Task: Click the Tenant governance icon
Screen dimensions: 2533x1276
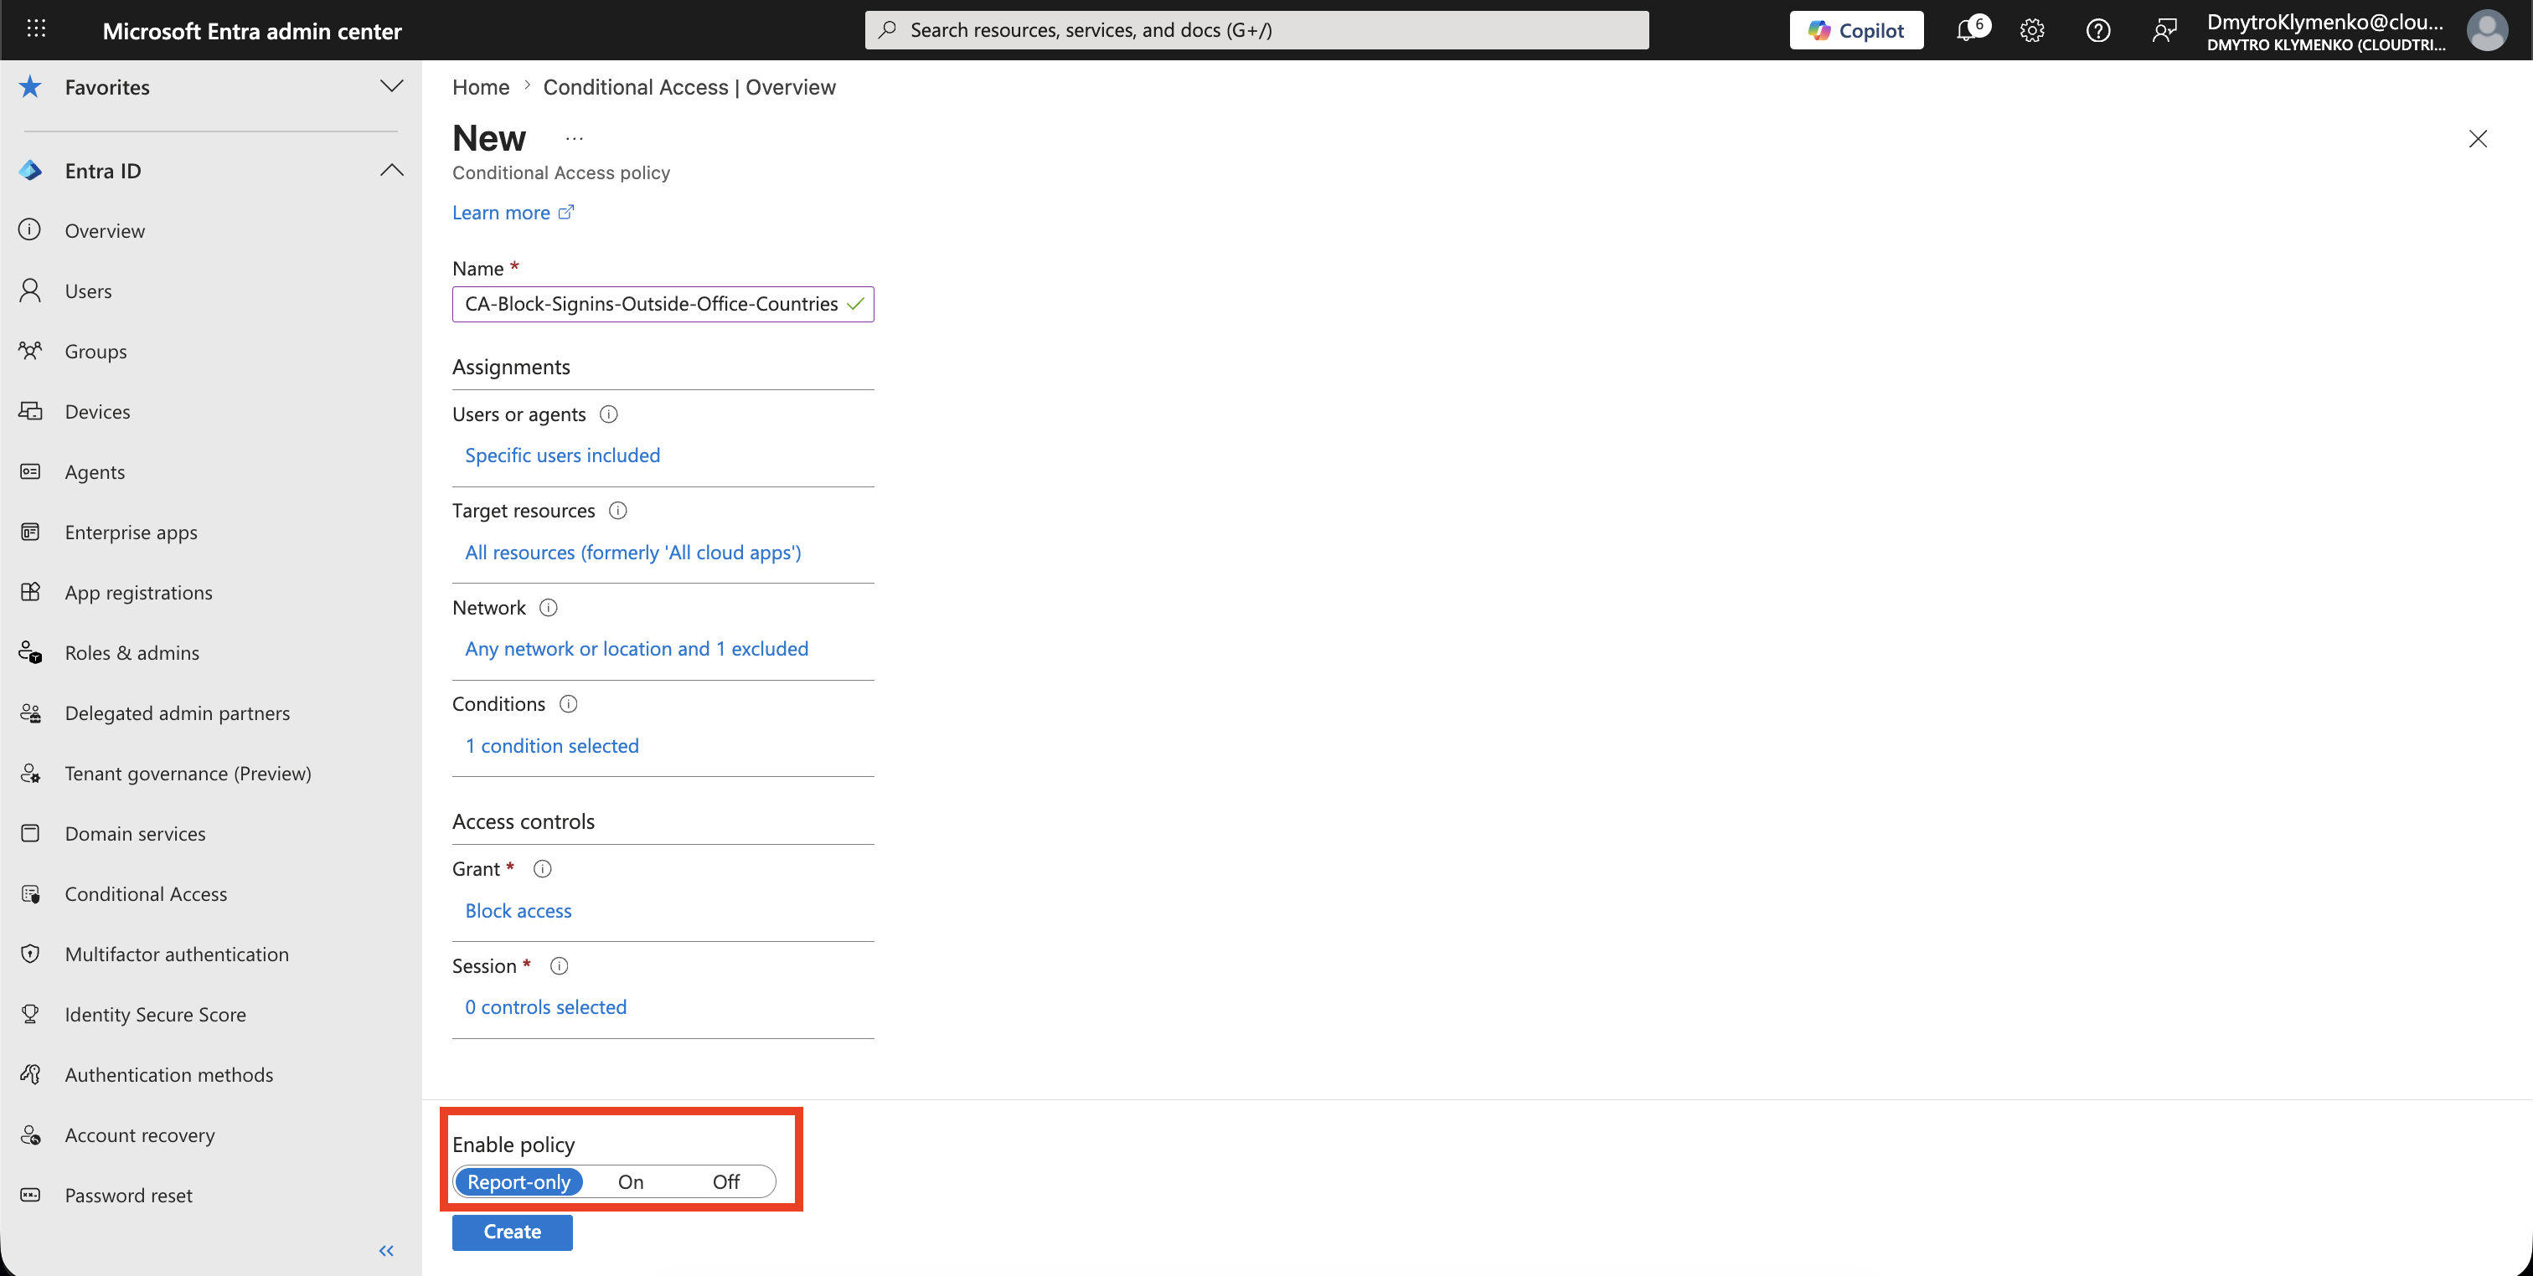Action: point(30,773)
